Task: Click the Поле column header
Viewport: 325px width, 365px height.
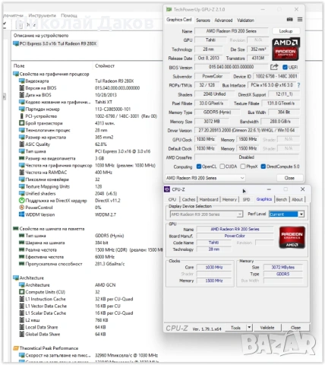Action: point(19,66)
